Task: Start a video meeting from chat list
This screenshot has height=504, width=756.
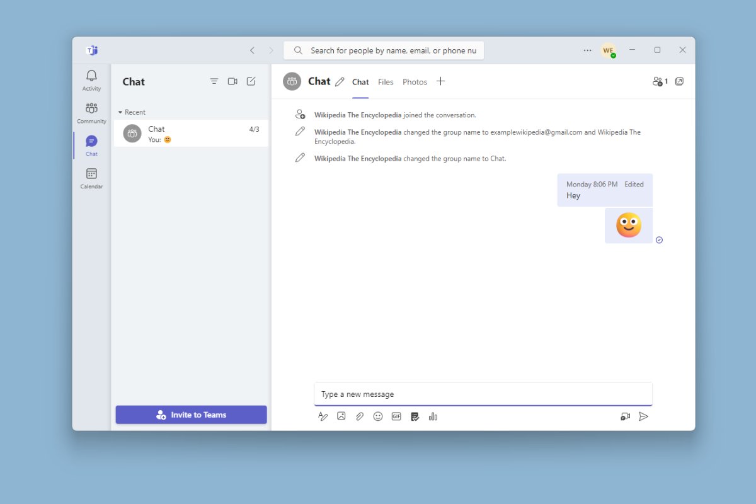Action: (x=232, y=81)
